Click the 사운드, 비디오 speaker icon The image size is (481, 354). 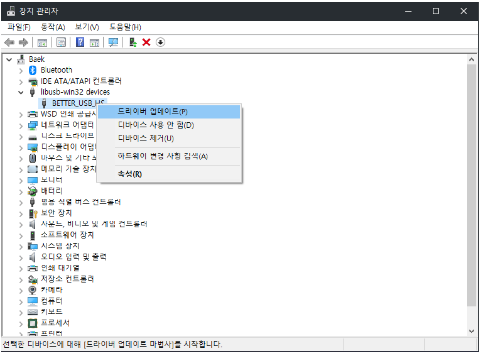point(32,224)
